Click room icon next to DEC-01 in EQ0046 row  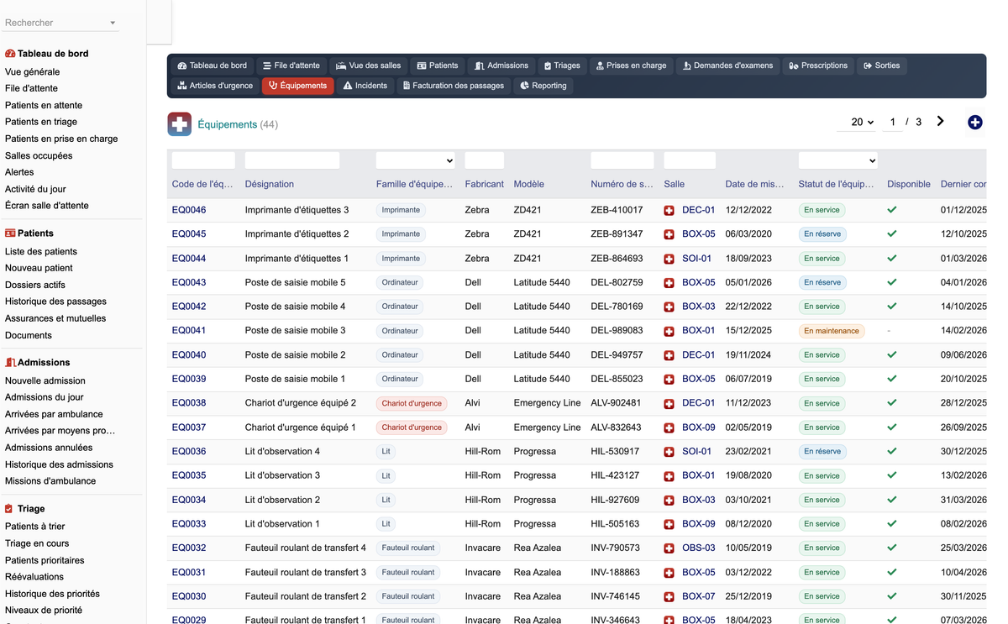click(669, 210)
